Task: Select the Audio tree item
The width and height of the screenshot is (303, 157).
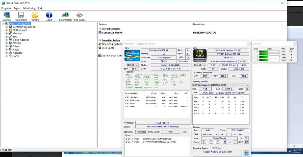Action: pyautogui.click(x=16, y=50)
